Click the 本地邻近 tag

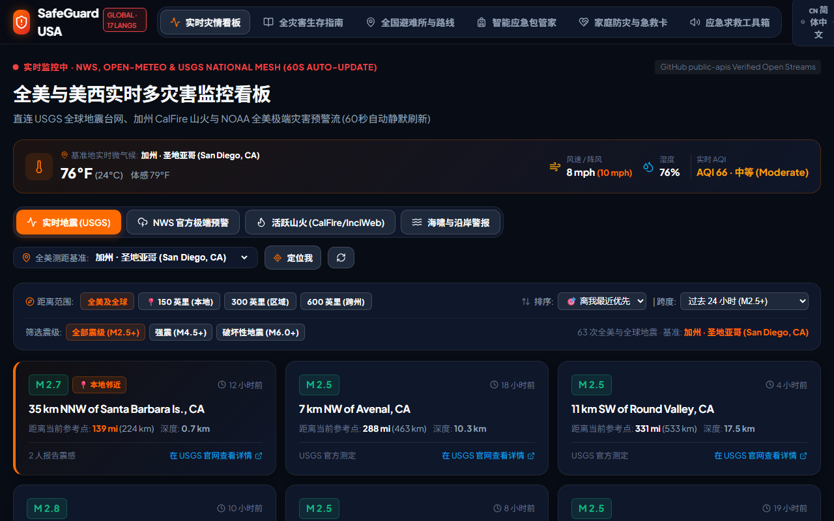pos(99,385)
